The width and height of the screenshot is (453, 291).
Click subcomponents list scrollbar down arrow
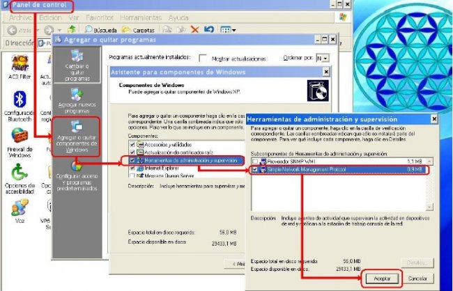pyautogui.click(x=429, y=207)
